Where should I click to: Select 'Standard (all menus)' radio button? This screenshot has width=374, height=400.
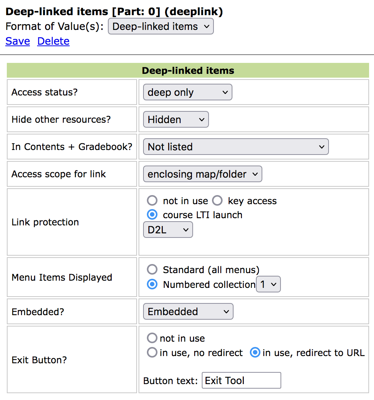152,270
